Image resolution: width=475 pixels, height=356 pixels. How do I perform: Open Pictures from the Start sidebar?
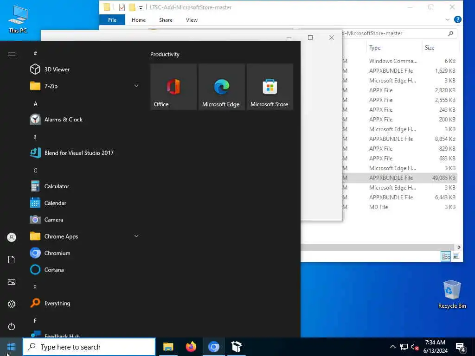(x=12, y=282)
